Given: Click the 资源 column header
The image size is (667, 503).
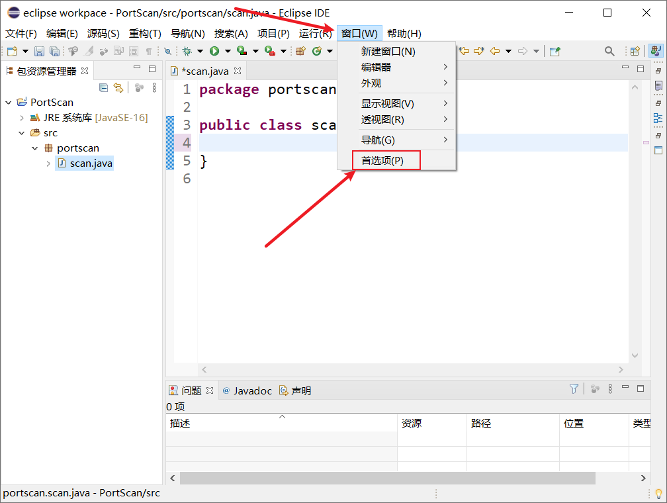Looking at the screenshot, I should coord(432,423).
